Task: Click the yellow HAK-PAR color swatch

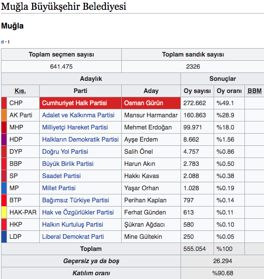Action: click(4, 212)
